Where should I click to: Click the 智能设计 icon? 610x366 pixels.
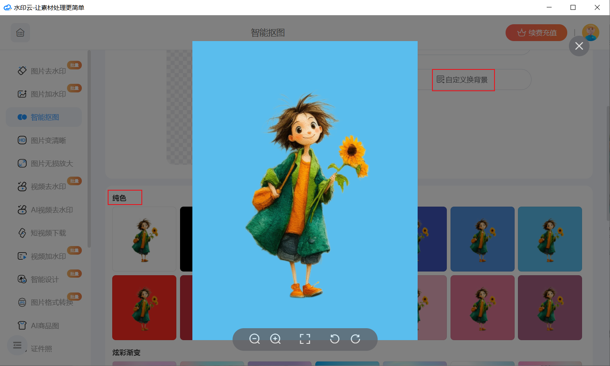click(22, 279)
